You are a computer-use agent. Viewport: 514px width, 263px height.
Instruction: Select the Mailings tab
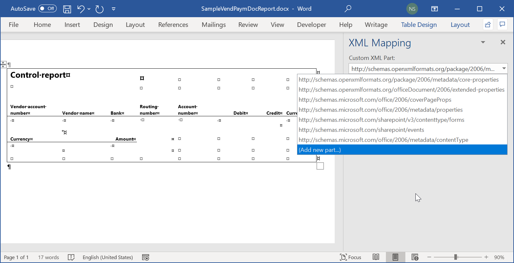coord(214,25)
